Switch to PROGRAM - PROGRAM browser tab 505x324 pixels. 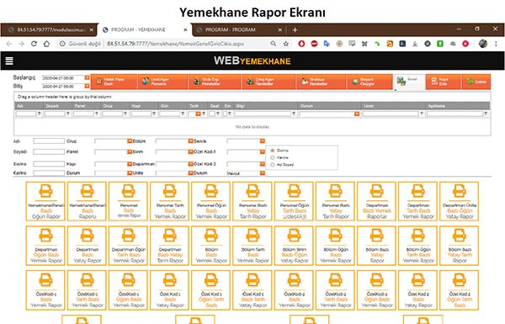(240, 29)
